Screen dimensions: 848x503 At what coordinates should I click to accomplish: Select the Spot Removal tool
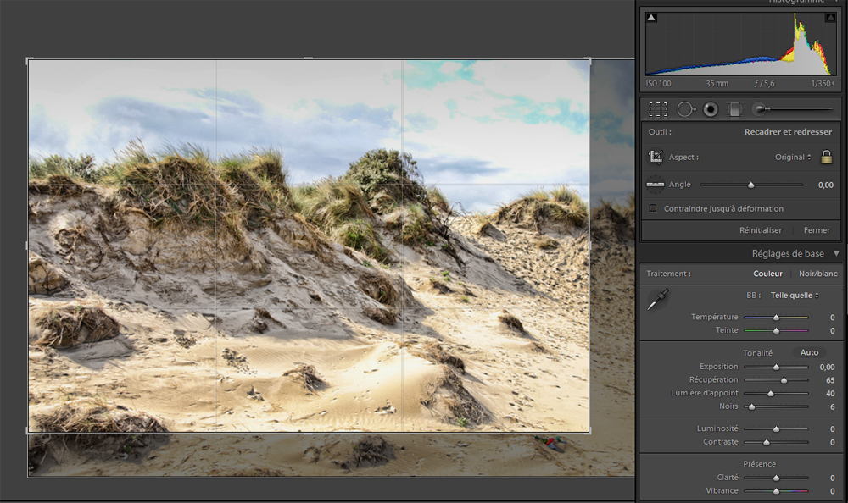pos(686,110)
